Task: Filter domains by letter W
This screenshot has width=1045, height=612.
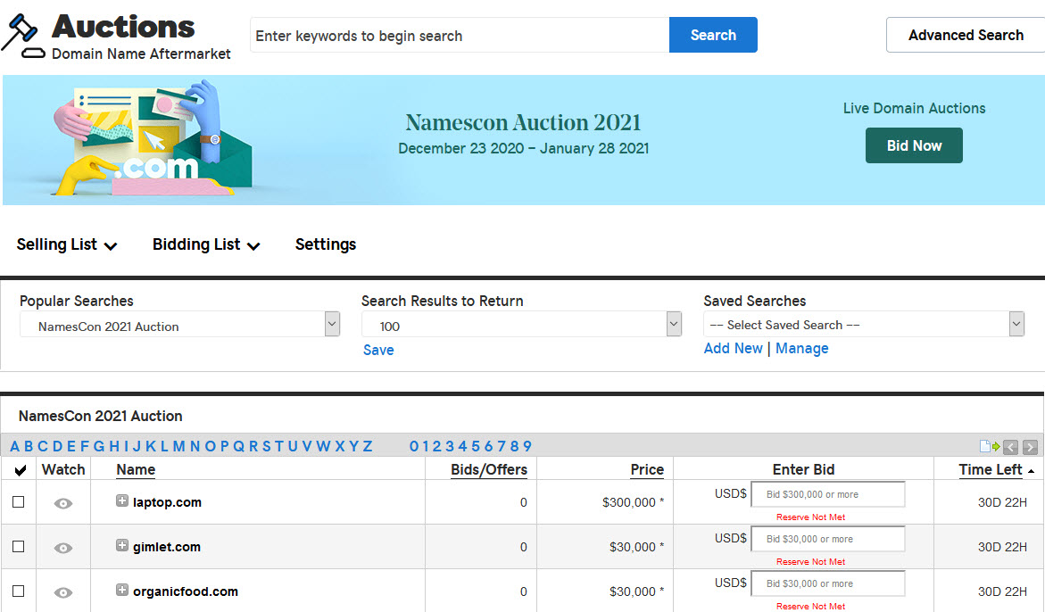Action: [323, 446]
